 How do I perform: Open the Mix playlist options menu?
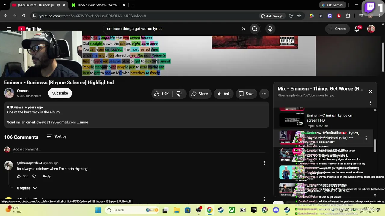(370, 103)
